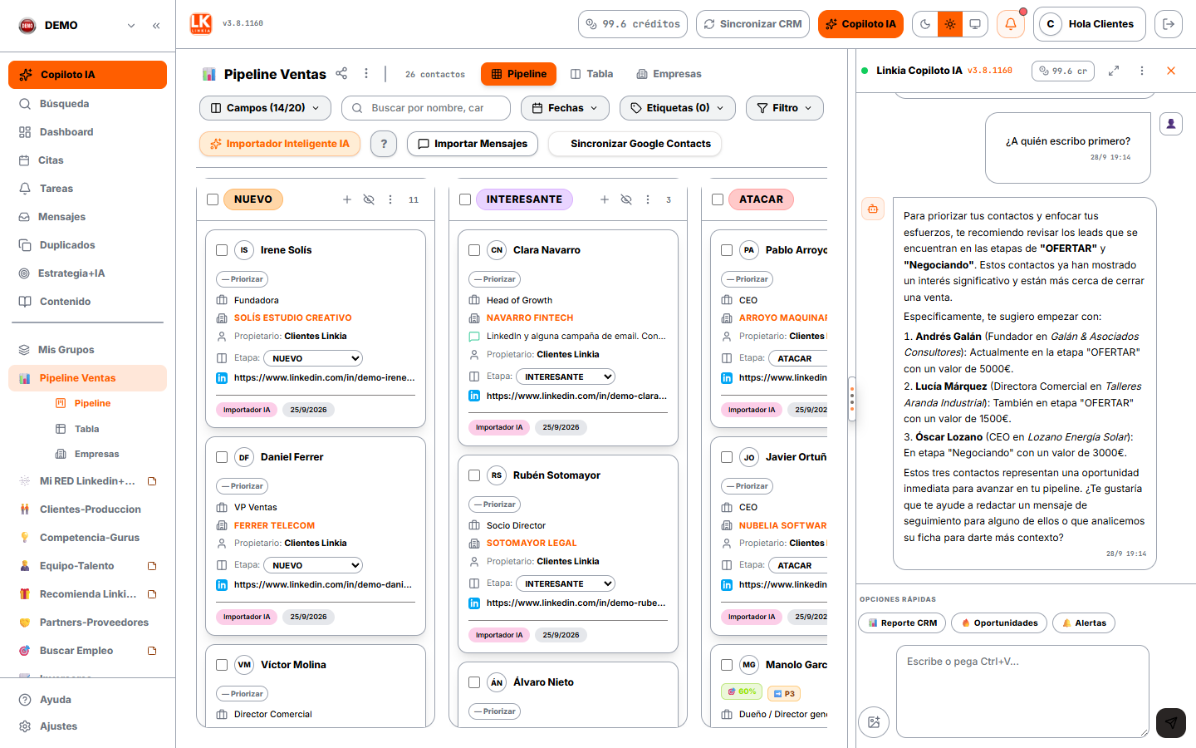The width and height of the screenshot is (1196, 748).
Task: Click the logout icon in header
Action: tap(1169, 24)
